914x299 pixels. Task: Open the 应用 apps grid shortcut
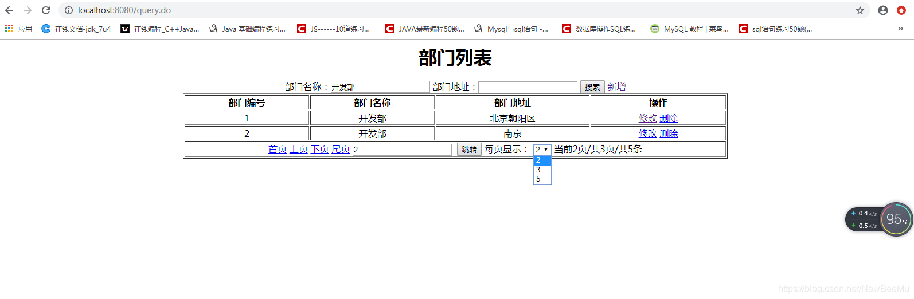click(x=18, y=29)
